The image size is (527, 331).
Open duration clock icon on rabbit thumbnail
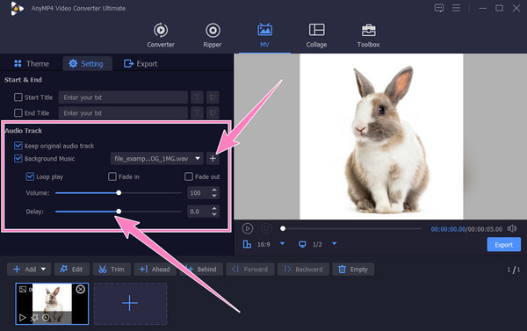[x=46, y=318]
